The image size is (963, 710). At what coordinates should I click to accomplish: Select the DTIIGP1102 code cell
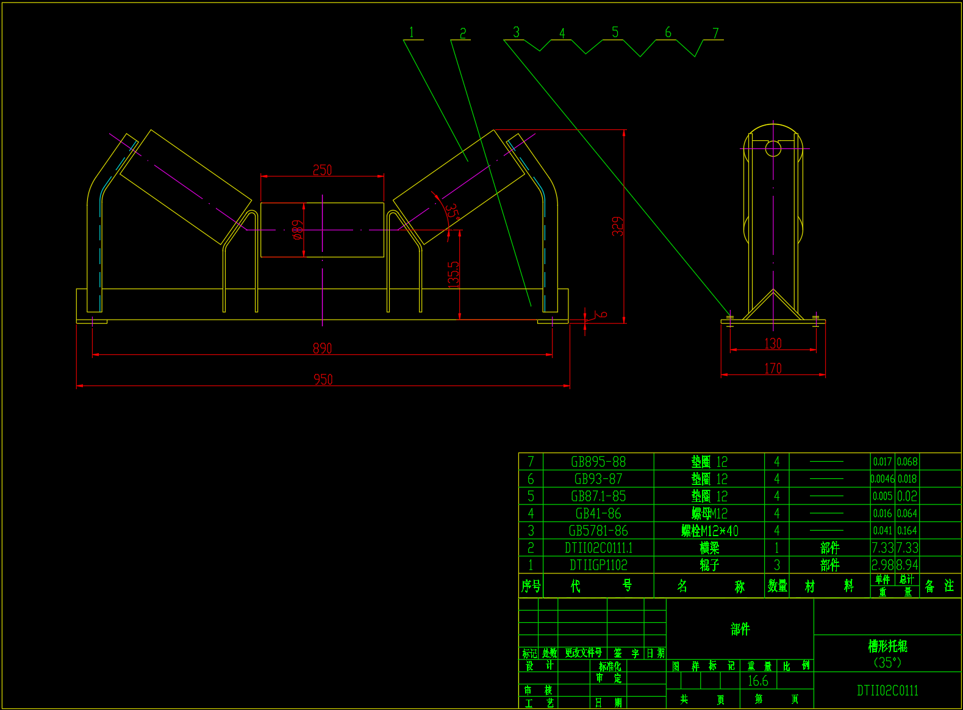coord(598,565)
